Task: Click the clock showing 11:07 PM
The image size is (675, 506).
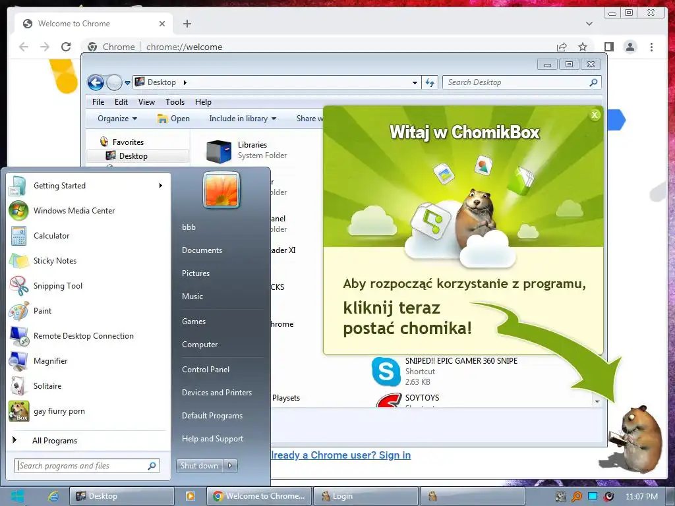Action: pos(641,497)
